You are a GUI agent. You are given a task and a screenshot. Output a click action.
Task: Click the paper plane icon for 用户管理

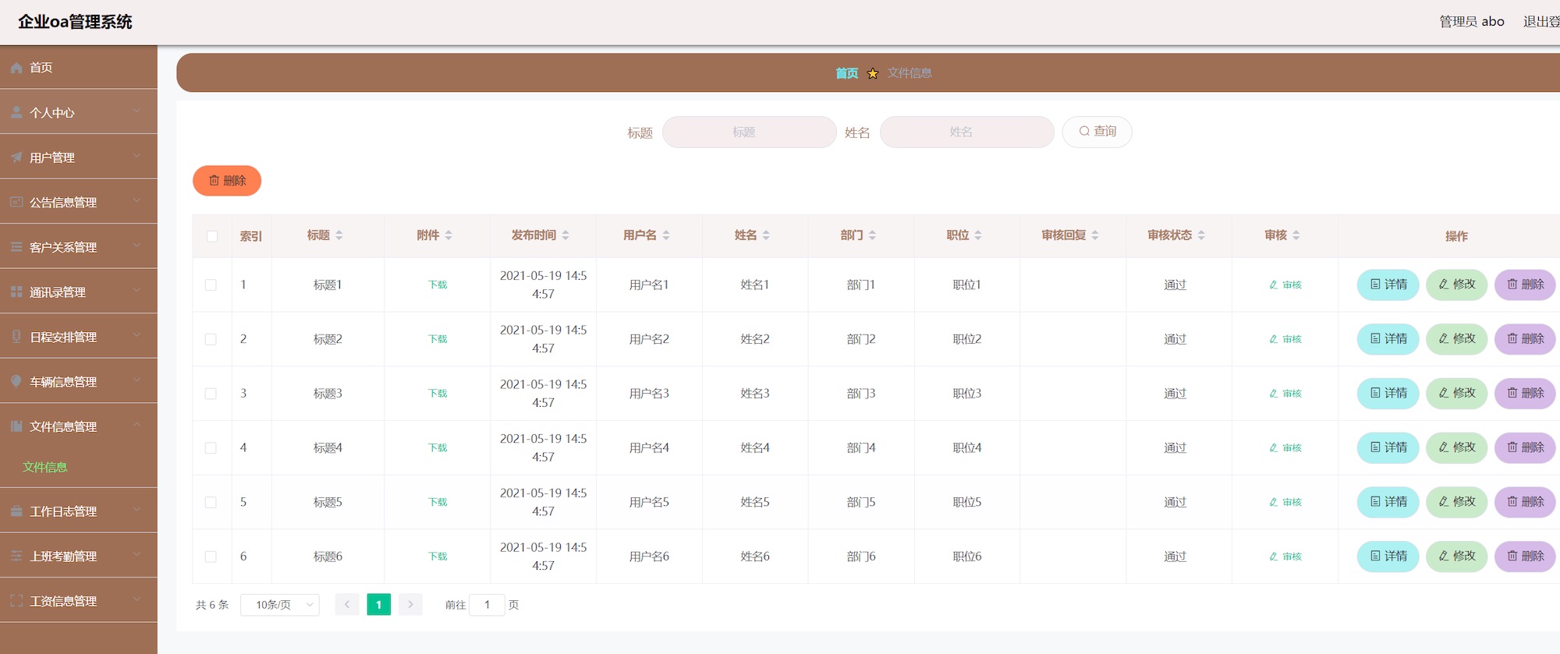[16, 157]
